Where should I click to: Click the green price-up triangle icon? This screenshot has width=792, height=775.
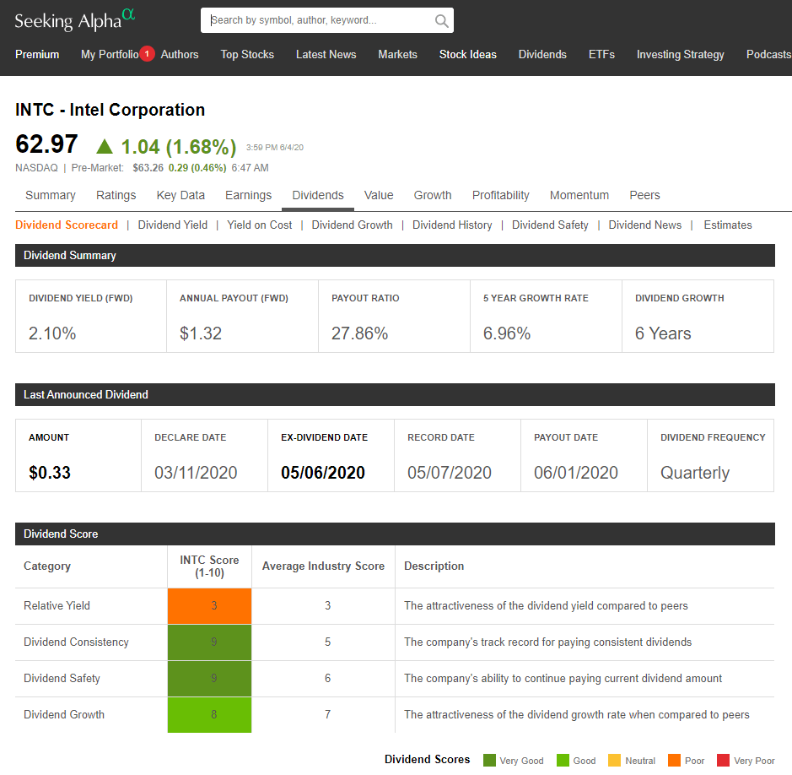105,146
